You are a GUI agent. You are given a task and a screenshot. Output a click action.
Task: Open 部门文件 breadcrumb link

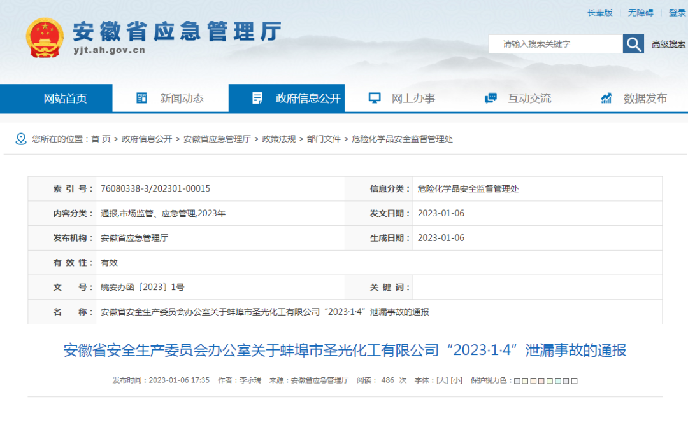tap(324, 139)
